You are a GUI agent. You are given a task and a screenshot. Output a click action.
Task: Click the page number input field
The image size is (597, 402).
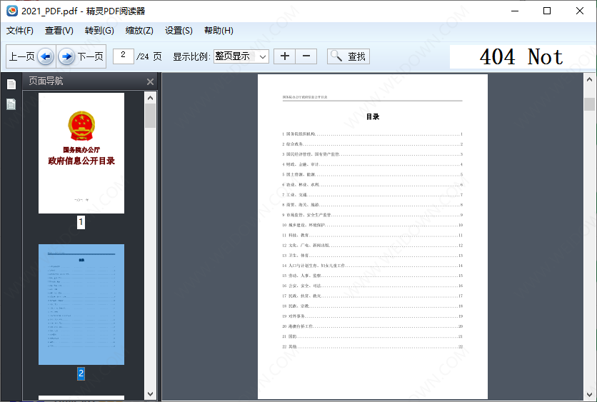[x=124, y=56]
